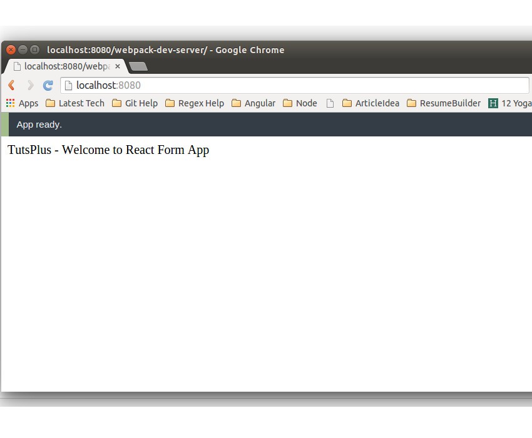532x438 pixels.
Task: Close the localhost:8080 tab
Action: pyautogui.click(x=118, y=66)
